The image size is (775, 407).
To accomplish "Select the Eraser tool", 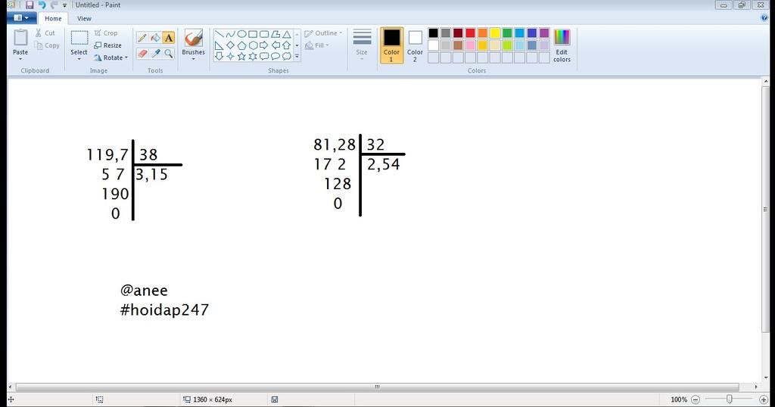I will [x=142, y=54].
